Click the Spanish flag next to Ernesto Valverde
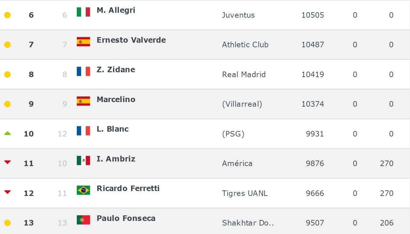410x234 pixels. coord(83,42)
